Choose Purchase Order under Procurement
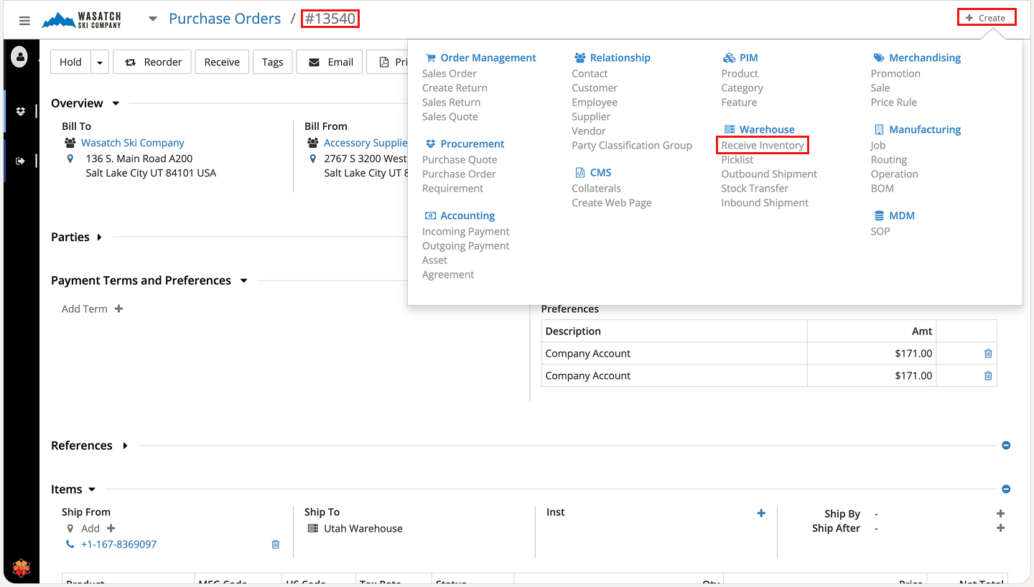Image resolution: width=1034 pixels, height=587 pixels. (459, 174)
